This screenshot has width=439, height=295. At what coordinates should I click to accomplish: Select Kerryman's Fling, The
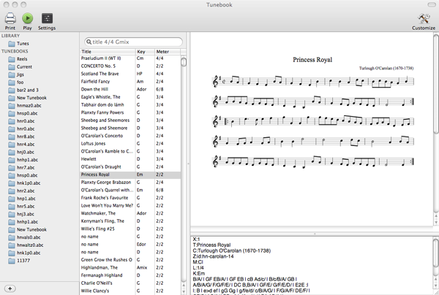(x=130, y=221)
